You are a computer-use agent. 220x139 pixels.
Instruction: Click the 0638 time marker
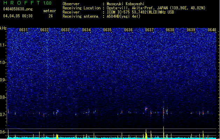click(170, 30)
